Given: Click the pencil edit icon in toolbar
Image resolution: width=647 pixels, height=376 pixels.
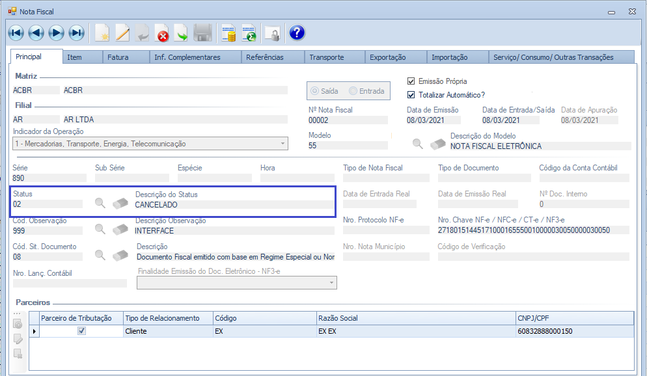Looking at the screenshot, I should (122, 33).
